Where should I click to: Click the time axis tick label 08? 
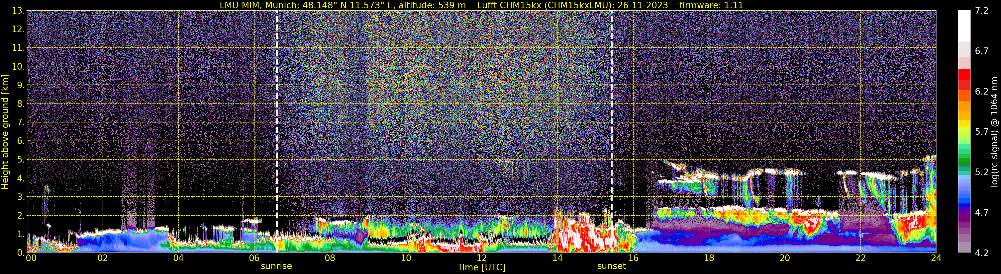pyautogui.click(x=330, y=258)
